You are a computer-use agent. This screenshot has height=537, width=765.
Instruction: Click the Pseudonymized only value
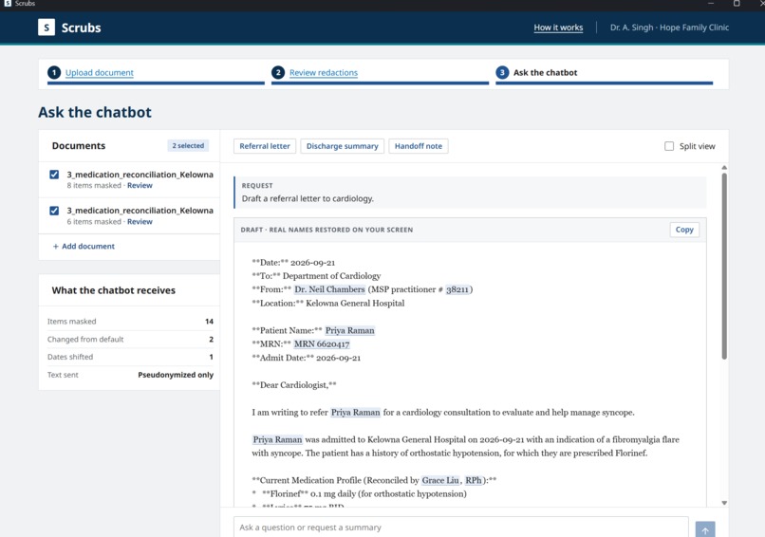click(x=176, y=375)
